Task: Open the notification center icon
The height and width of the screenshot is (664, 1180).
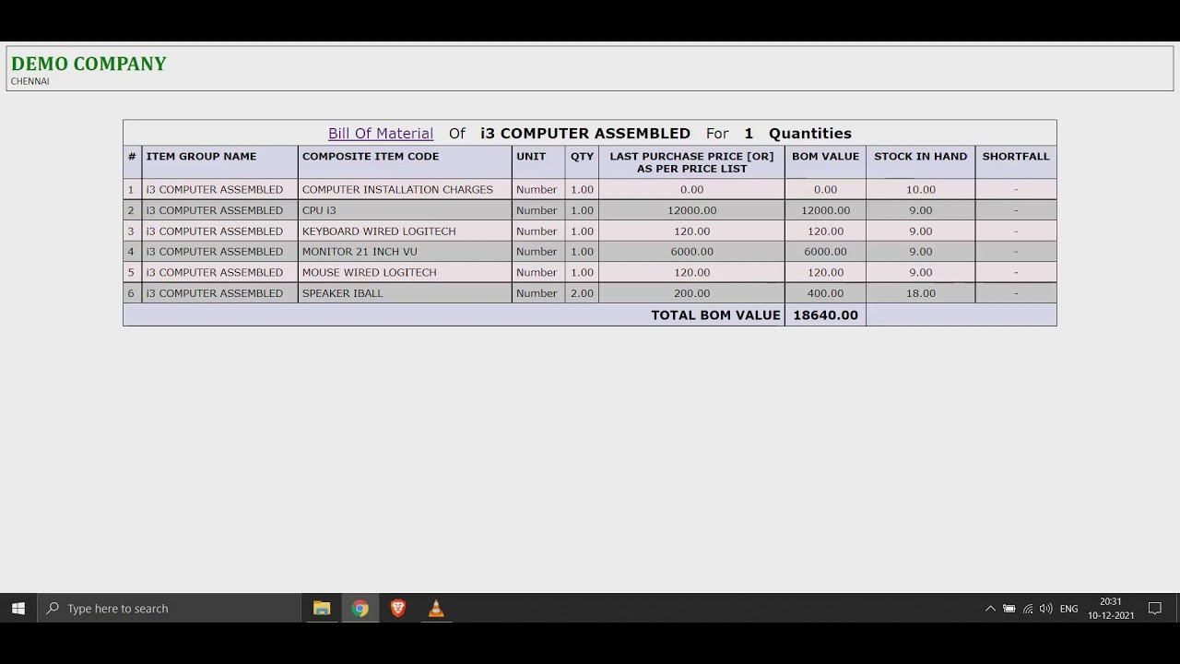Action: 1155,609
